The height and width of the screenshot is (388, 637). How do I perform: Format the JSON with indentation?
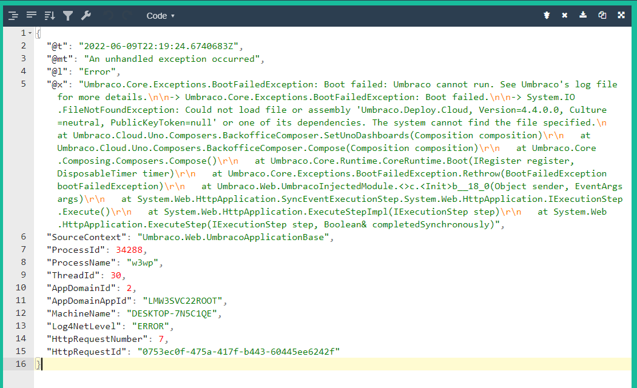[13, 16]
